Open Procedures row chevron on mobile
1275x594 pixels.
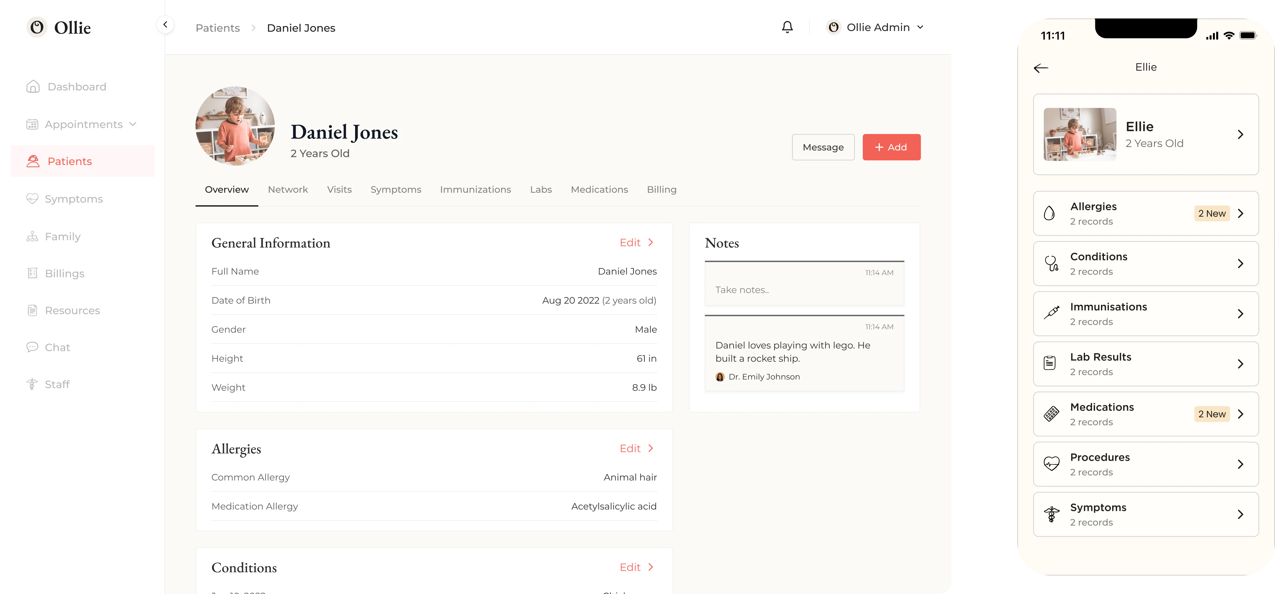pyautogui.click(x=1240, y=464)
